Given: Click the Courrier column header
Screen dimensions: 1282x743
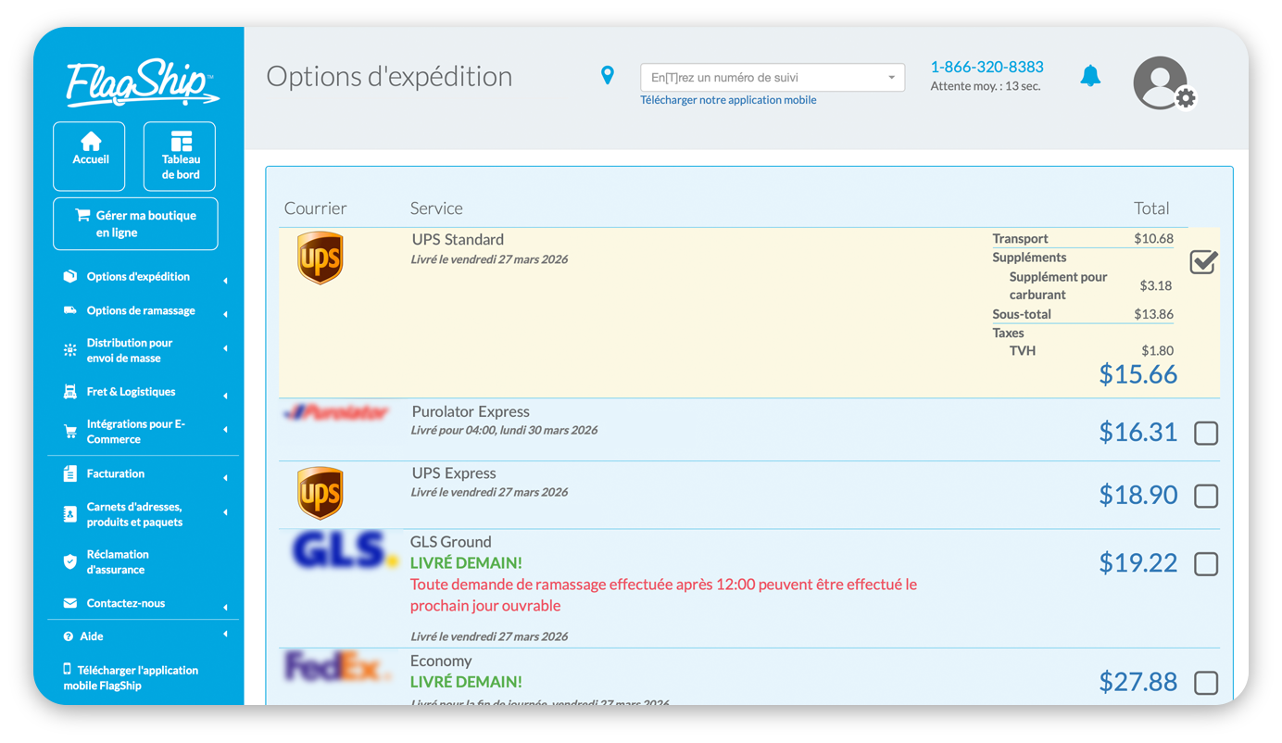Looking at the screenshot, I should 316,208.
